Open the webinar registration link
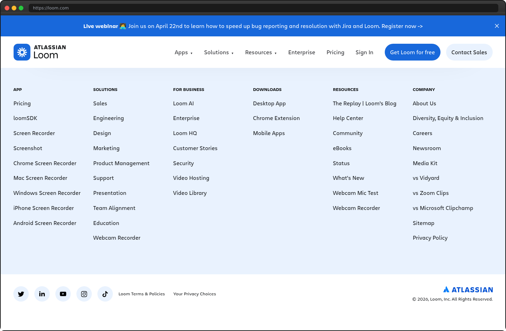Viewport: 506px width, 331px height. pyautogui.click(x=402, y=26)
